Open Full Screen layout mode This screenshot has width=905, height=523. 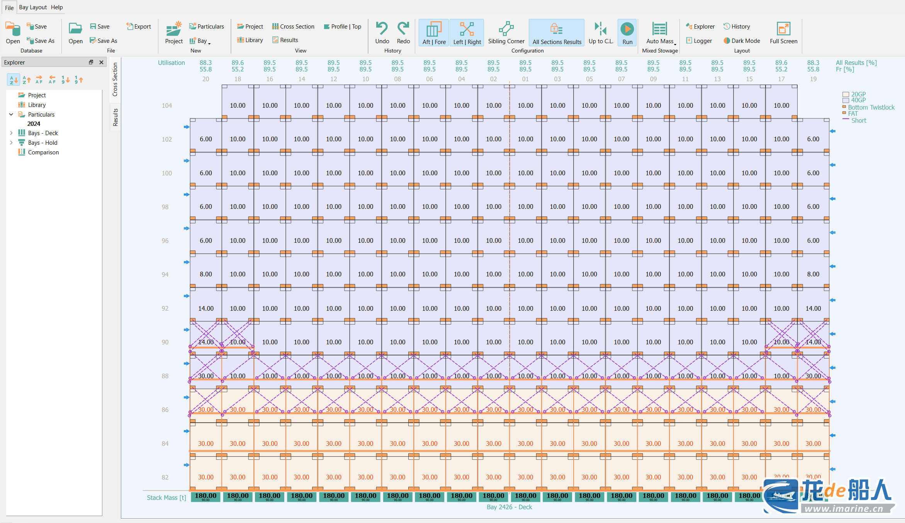click(x=783, y=29)
